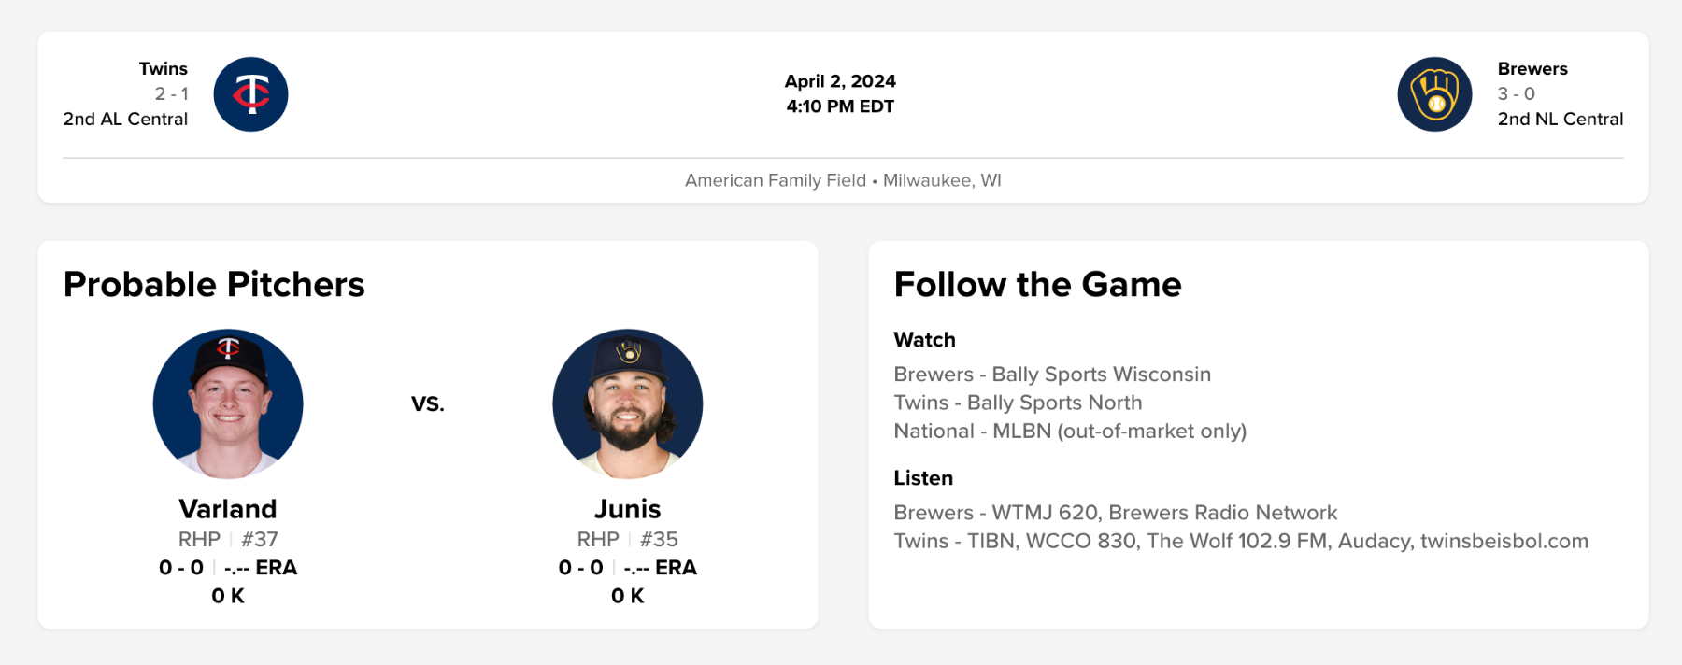The width and height of the screenshot is (1682, 665).
Task: Open Varland's pitcher headshot photo
Action: [x=228, y=403]
